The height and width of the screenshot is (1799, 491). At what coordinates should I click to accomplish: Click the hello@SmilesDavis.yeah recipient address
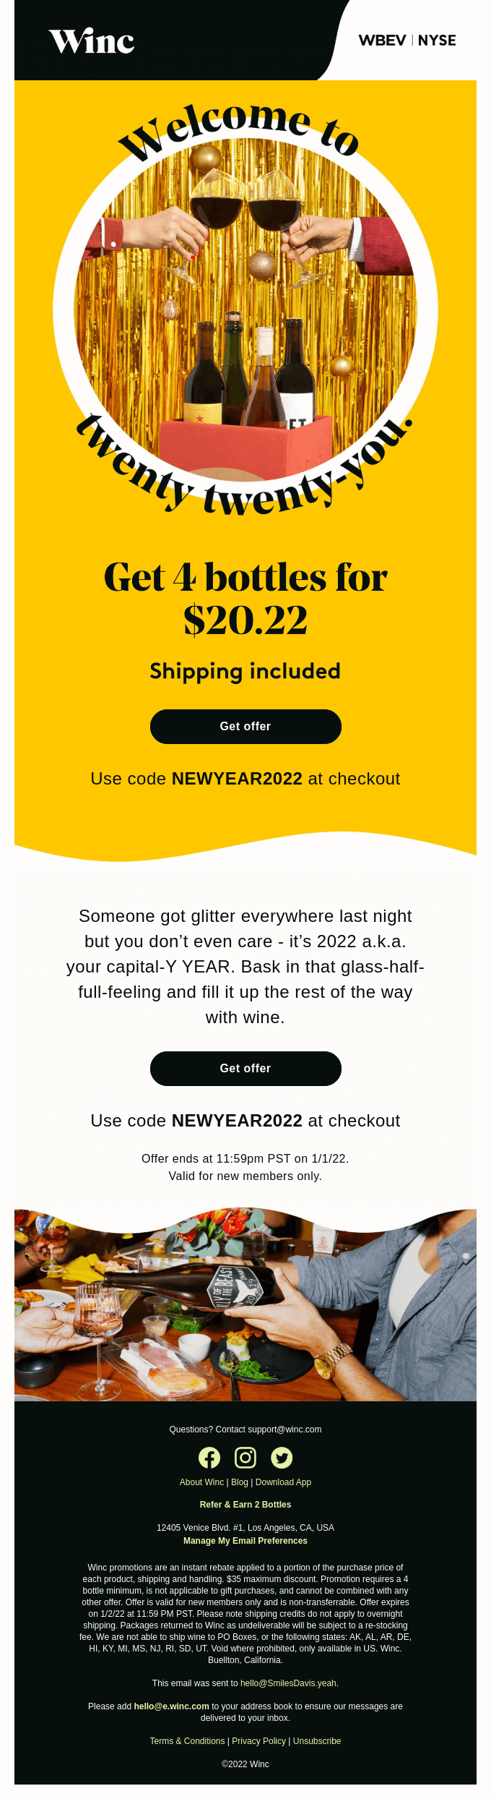point(289,1683)
